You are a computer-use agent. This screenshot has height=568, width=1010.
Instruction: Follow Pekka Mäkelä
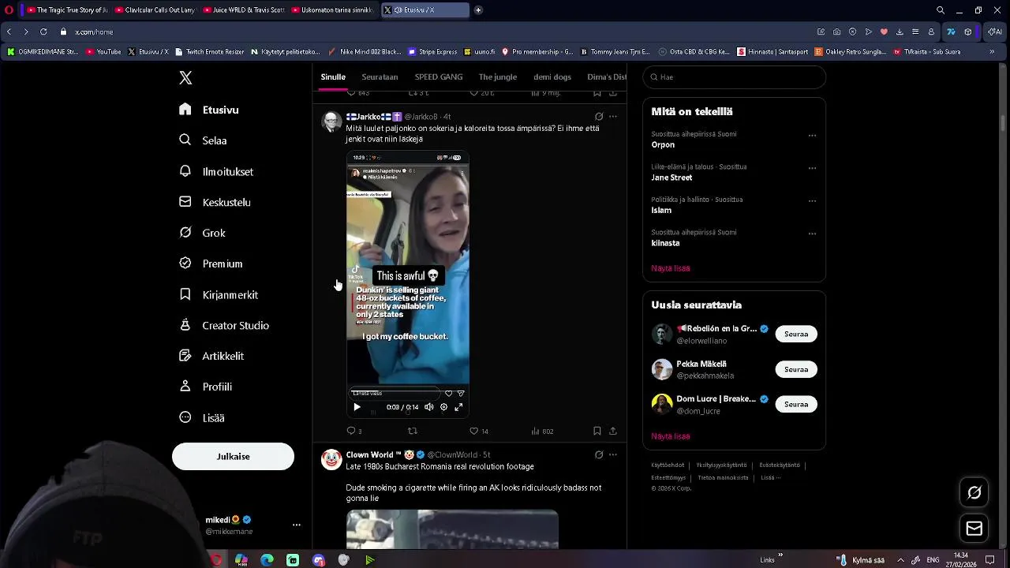click(x=796, y=369)
